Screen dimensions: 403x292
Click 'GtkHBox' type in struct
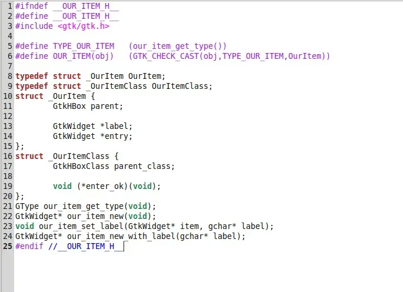coord(69,106)
